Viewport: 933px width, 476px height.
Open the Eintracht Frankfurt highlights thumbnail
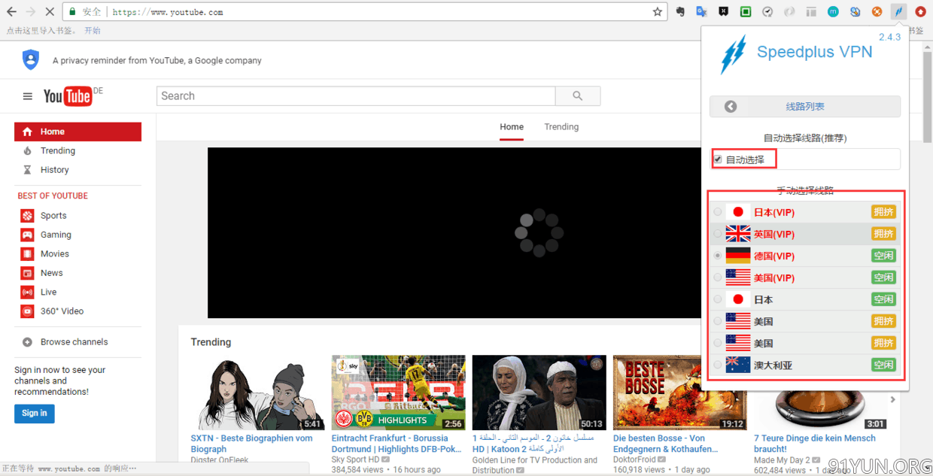point(398,392)
